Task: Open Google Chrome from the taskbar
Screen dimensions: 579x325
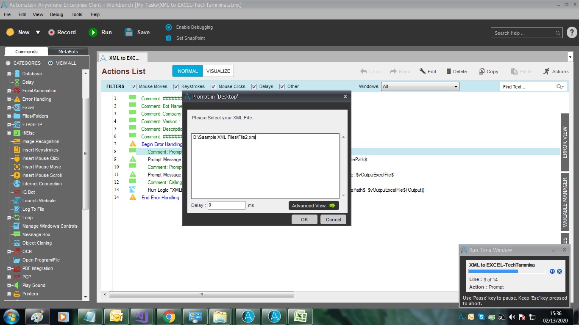Action: coord(169,317)
